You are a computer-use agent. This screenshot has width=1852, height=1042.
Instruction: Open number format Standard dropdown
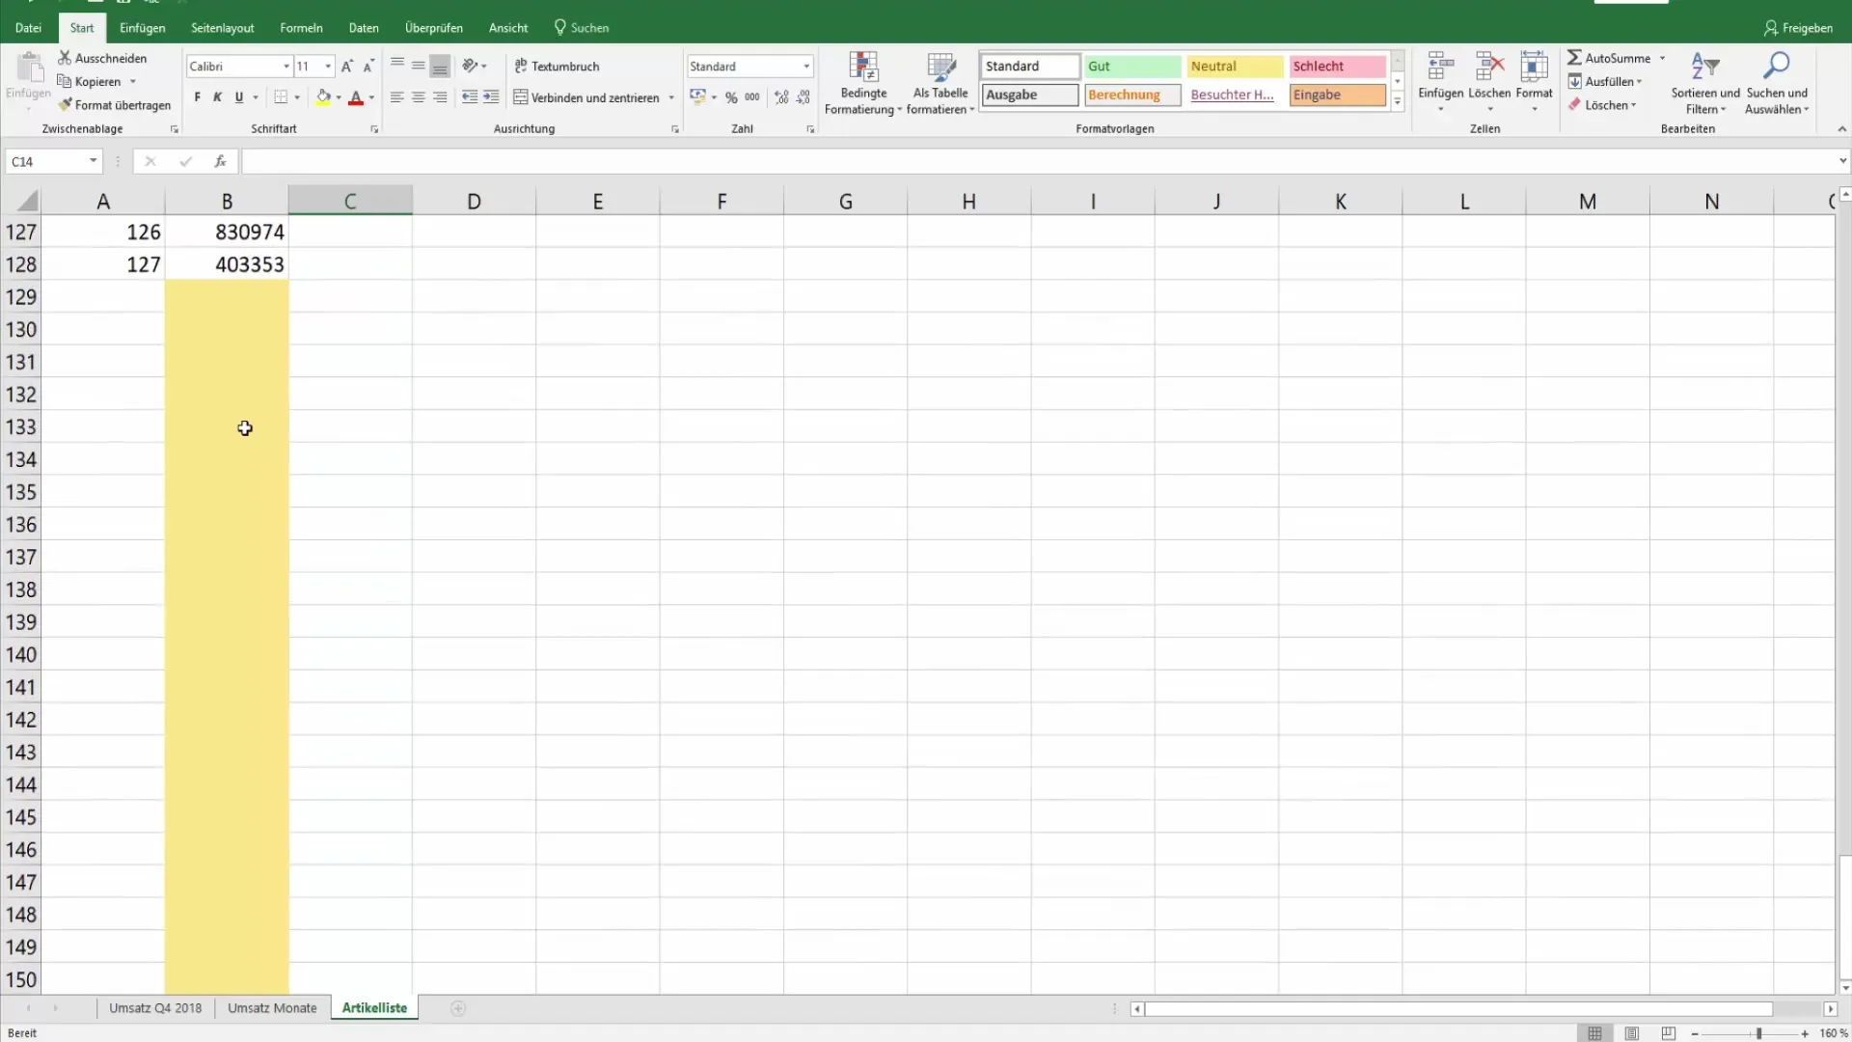(x=806, y=66)
